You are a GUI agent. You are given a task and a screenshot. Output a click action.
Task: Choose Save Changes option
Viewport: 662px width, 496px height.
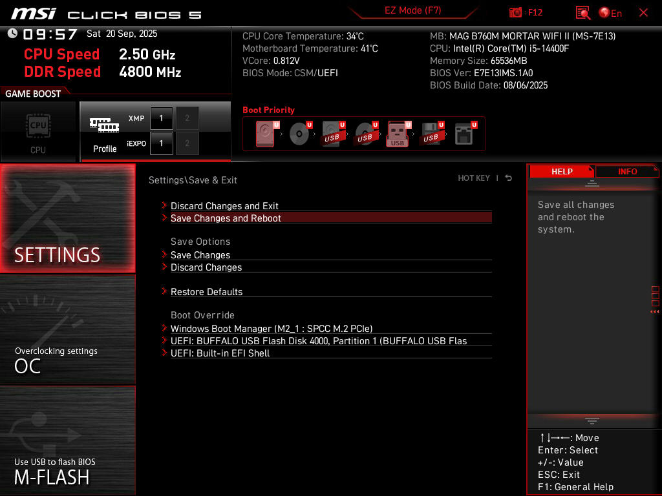(x=331, y=254)
